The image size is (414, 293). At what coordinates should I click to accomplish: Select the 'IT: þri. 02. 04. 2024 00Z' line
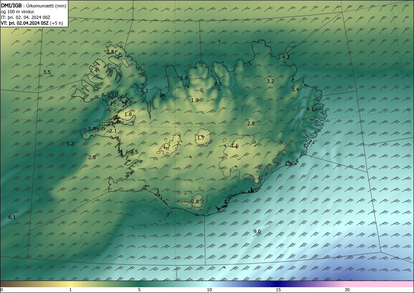point(26,17)
